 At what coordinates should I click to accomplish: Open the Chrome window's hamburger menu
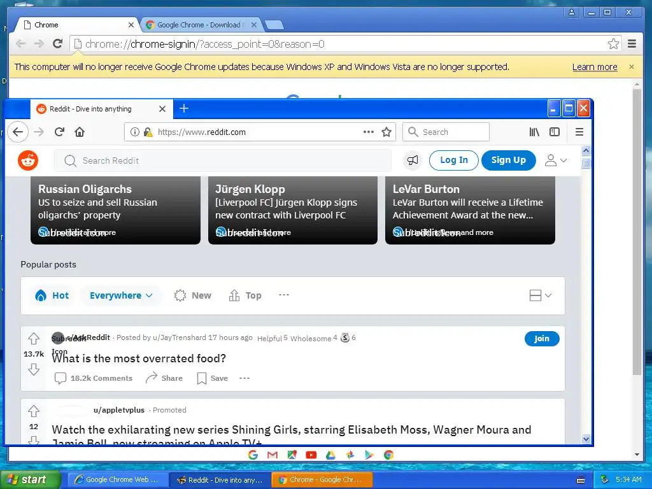[632, 44]
